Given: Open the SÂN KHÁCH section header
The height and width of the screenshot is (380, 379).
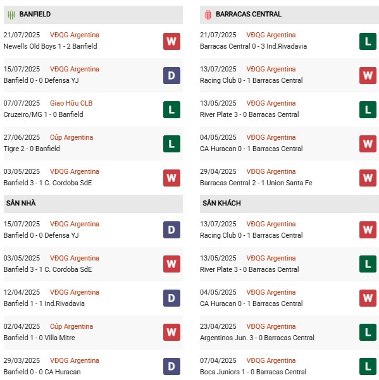Looking at the screenshot, I should click(x=289, y=204).
